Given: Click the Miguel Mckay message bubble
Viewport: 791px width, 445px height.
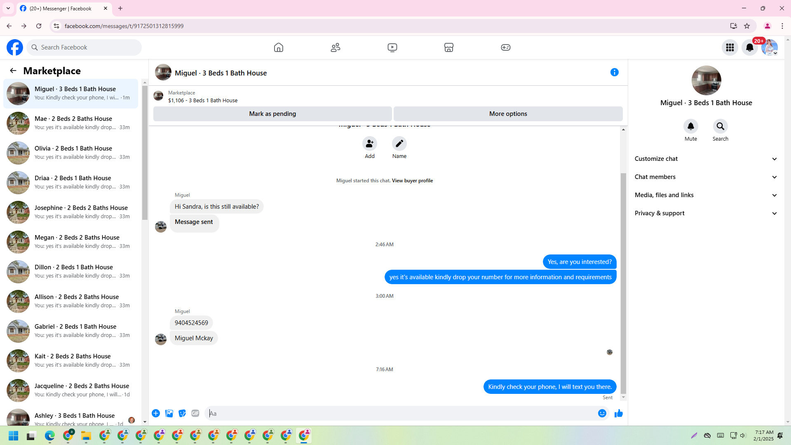Looking at the screenshot, I should [194, 338].
